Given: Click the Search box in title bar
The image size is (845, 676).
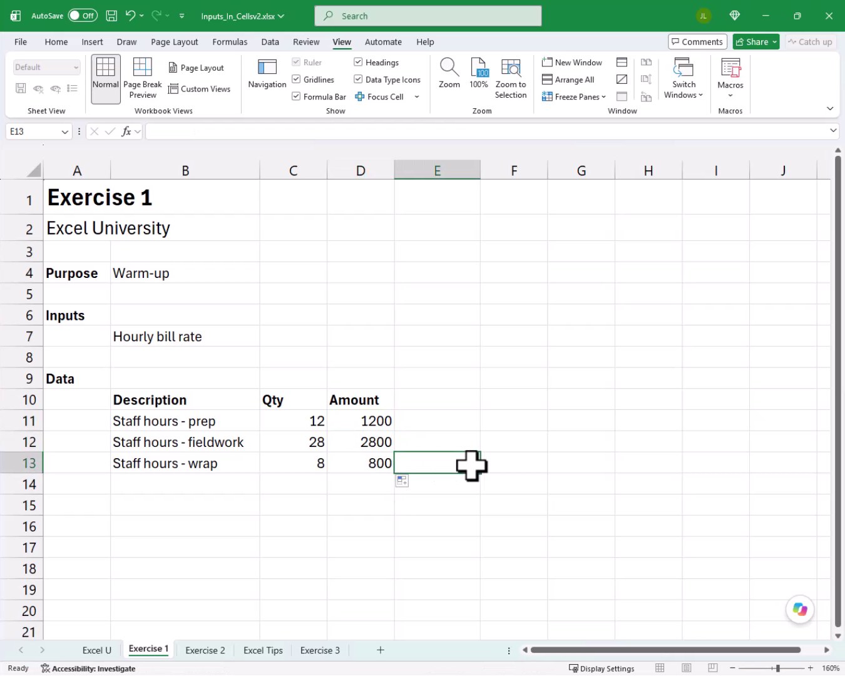Looking at the screenshot, I should pyautogui.click(x=428, y=16).
